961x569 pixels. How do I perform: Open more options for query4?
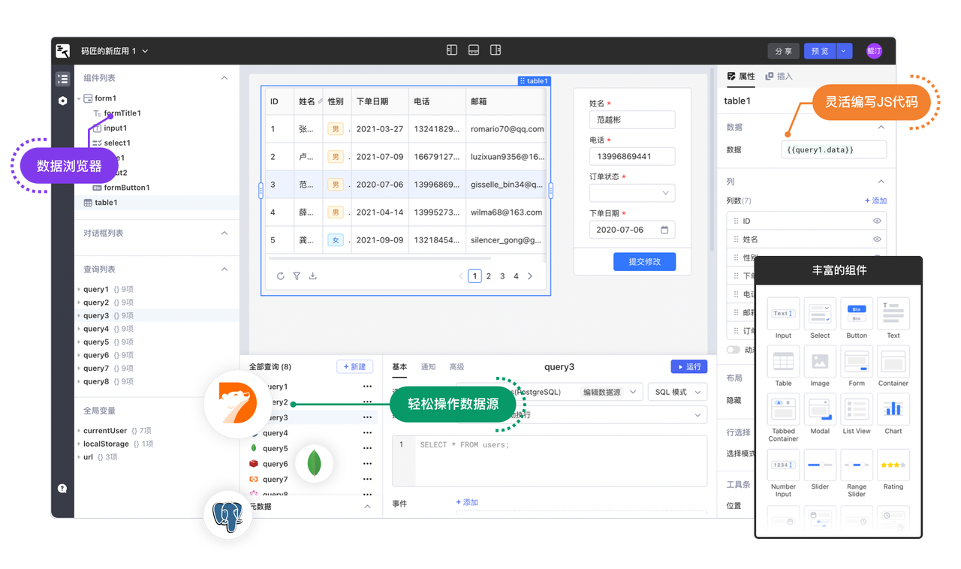click(367, 433)
